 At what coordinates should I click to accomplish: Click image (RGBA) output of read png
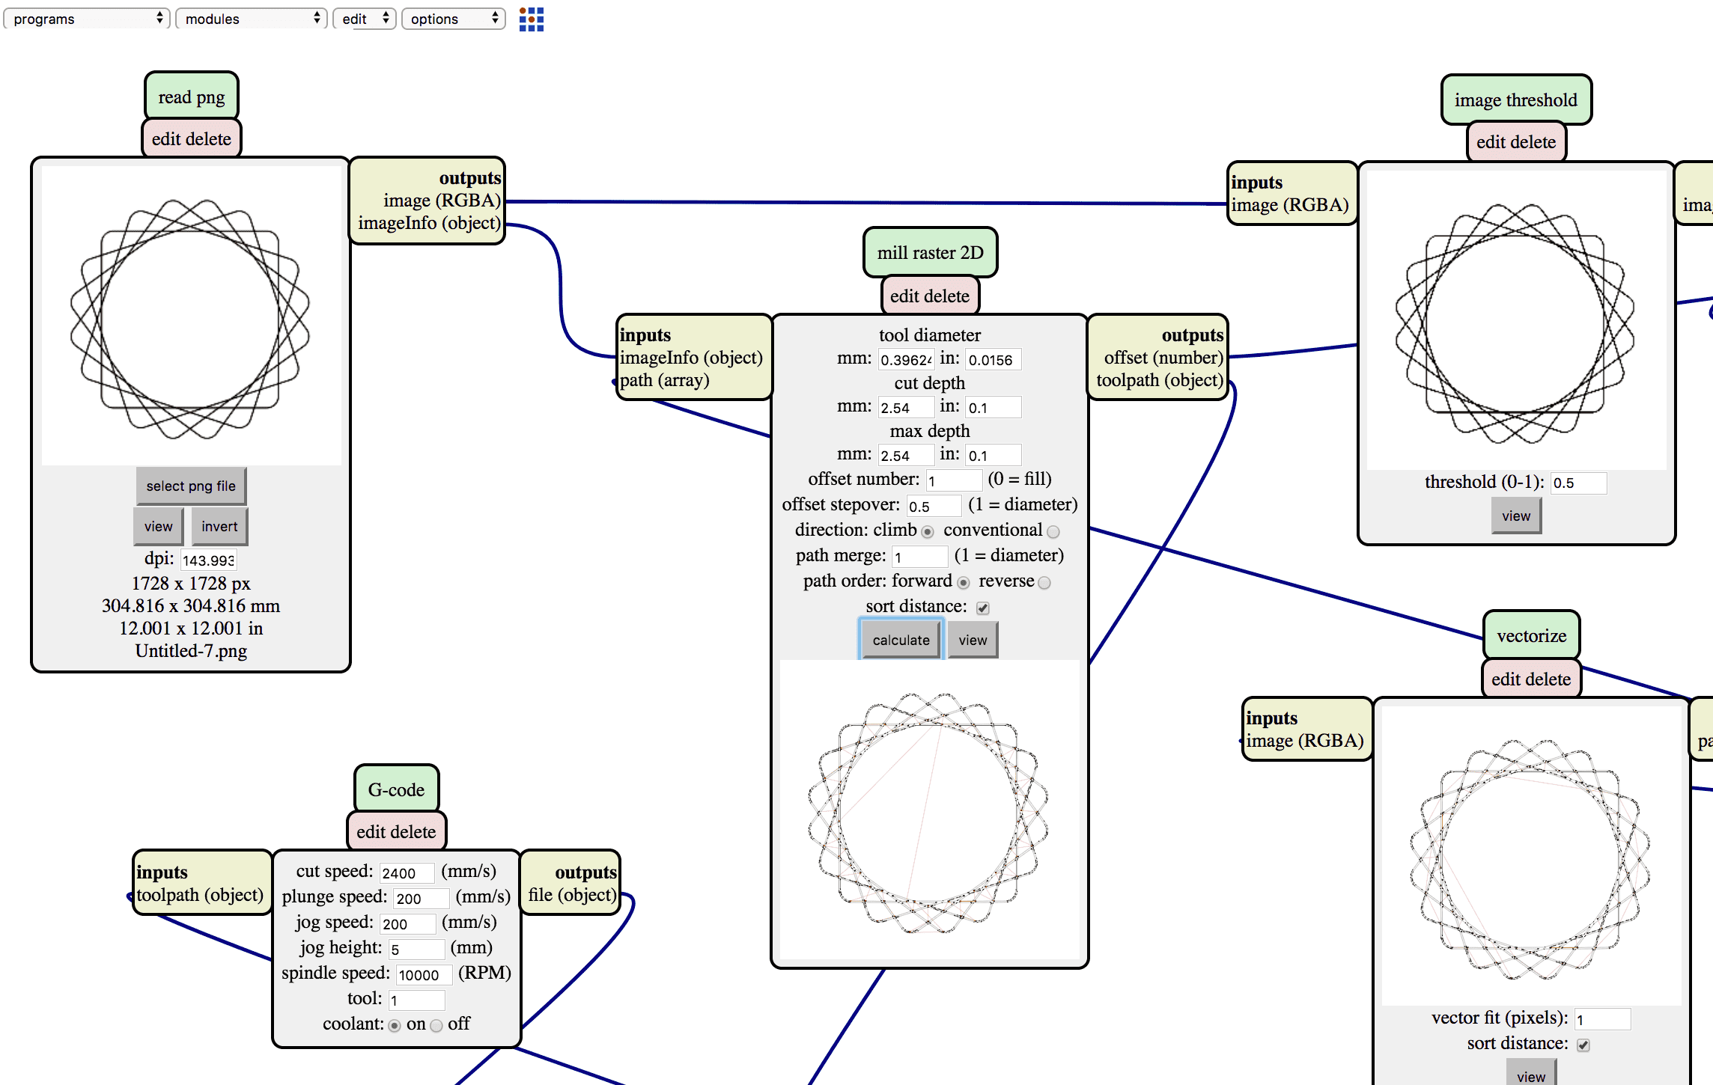(442, 201)
